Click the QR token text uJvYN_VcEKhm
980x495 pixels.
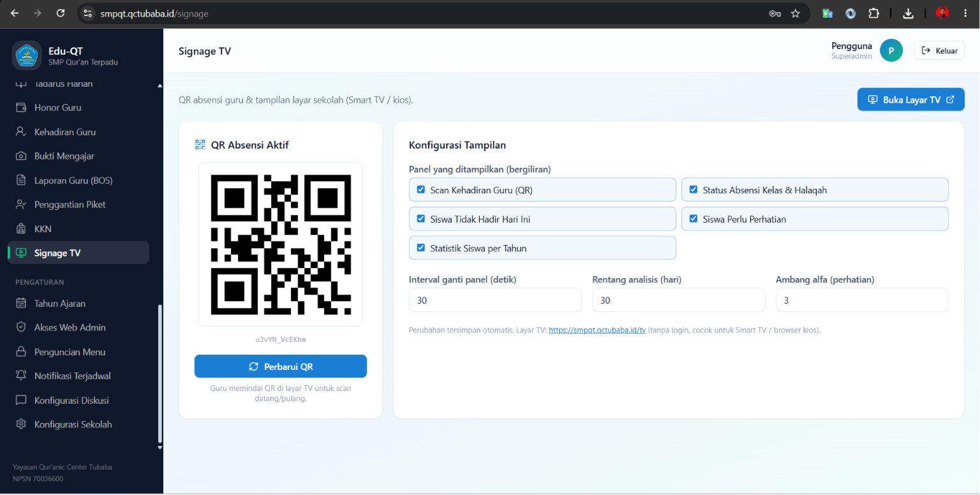click(x=281, y=339)
